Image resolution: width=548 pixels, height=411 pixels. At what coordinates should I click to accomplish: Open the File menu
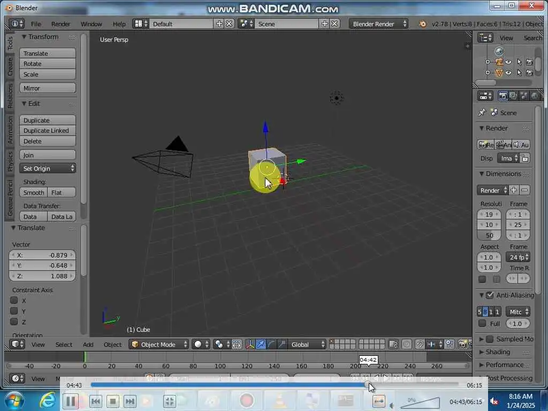pos(36,24)
